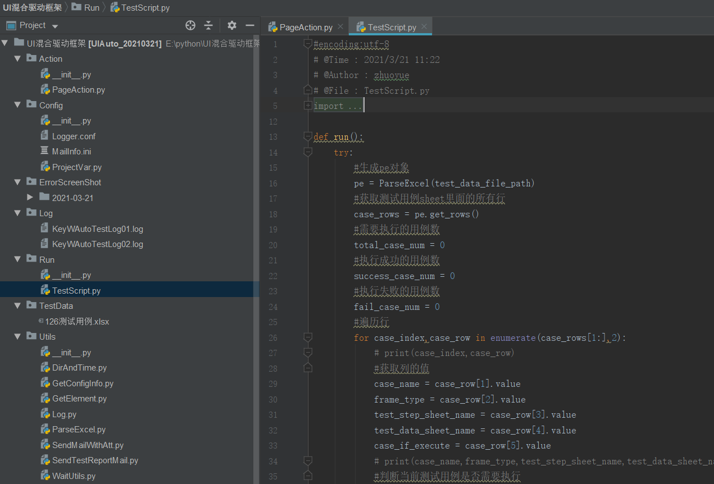
Task: Expand the 2021-03-21 folder
Action: tap(30, 198)
